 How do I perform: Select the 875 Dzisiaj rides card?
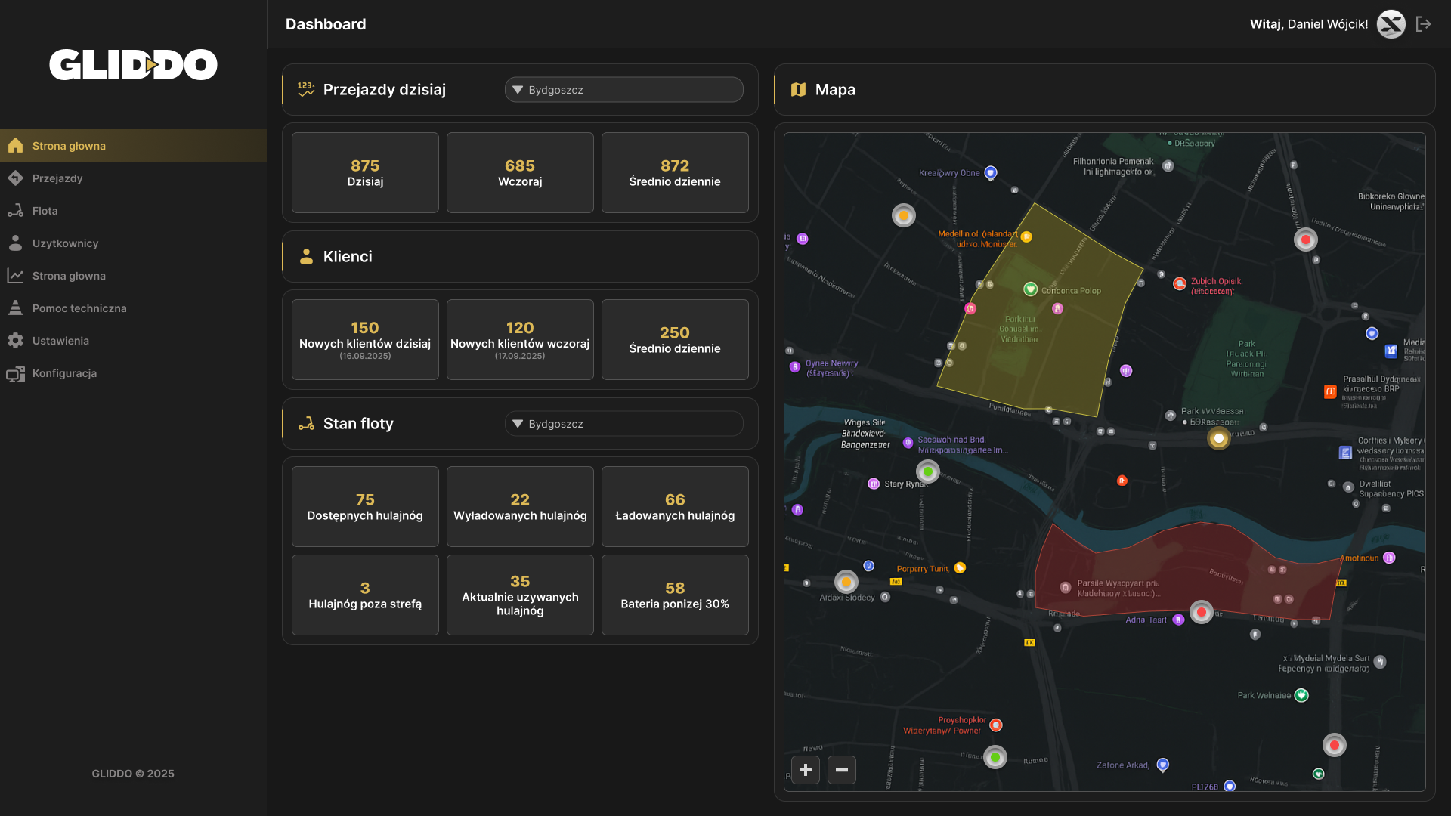click(x=365, y=173)
